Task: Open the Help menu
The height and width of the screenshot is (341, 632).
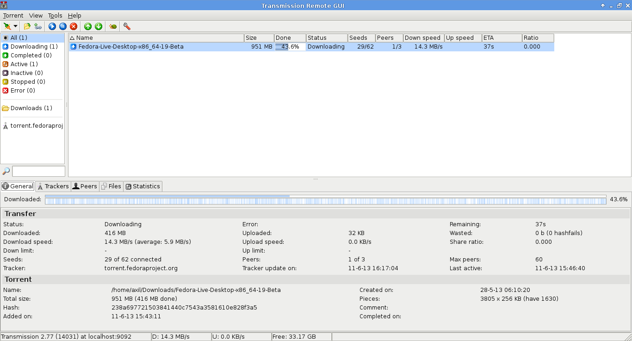Action: coord(74,15)
